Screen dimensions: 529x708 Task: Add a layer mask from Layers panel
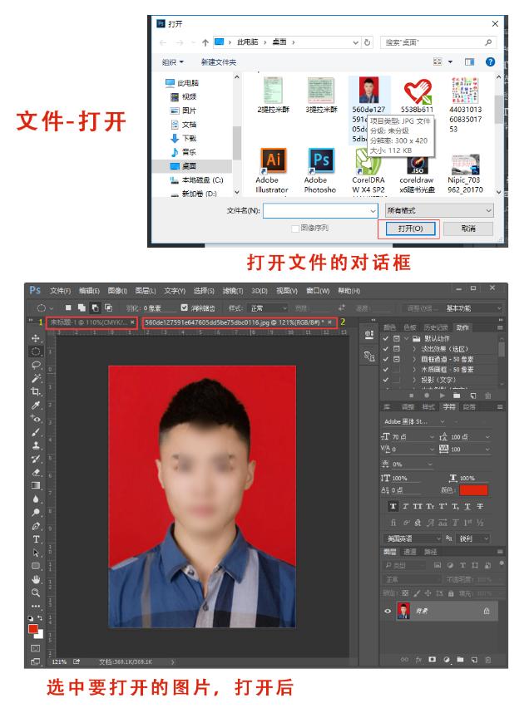coord(433,660)
